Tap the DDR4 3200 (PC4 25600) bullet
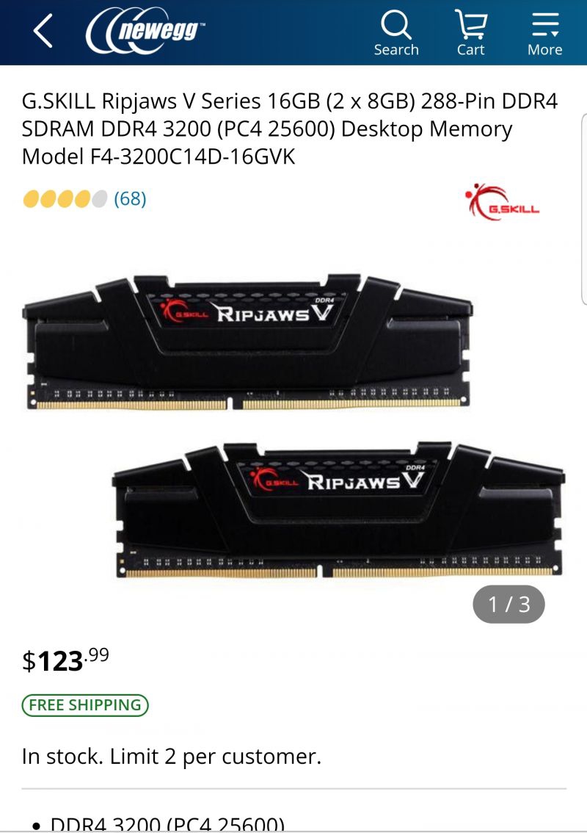 tap(167, 824)
